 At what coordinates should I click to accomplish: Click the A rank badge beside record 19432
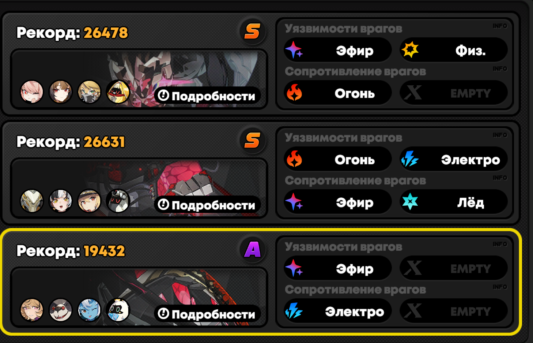tap(252, 250)
